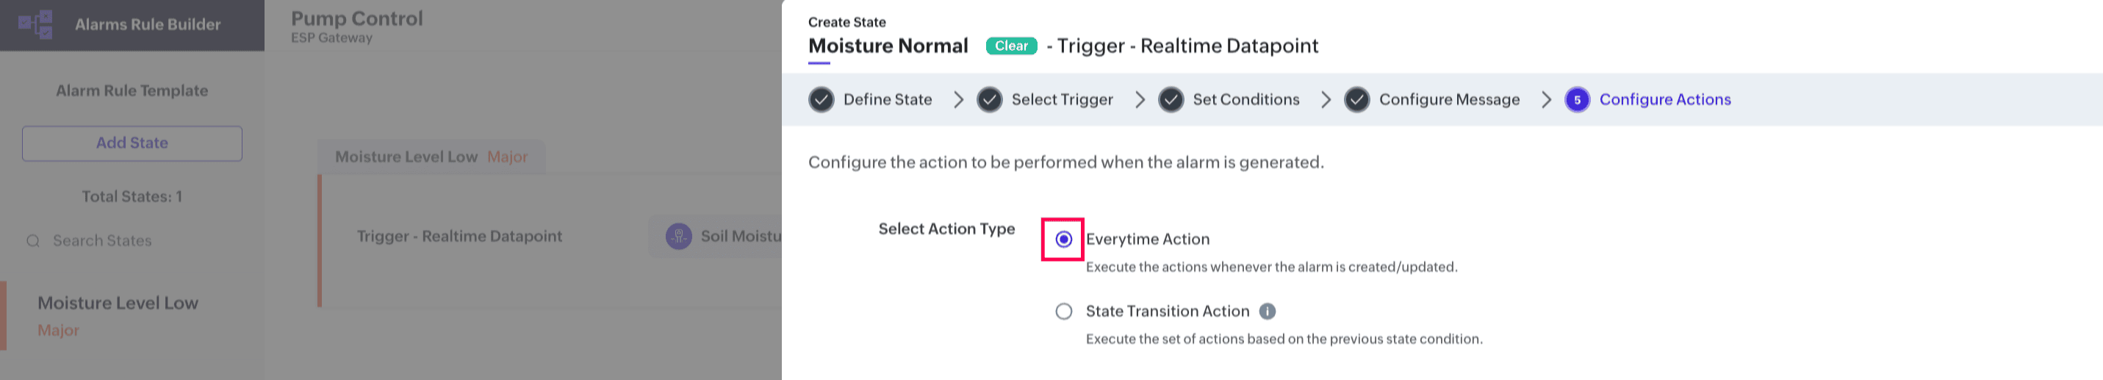Click the Define State checkmark icon

(822, 100)
